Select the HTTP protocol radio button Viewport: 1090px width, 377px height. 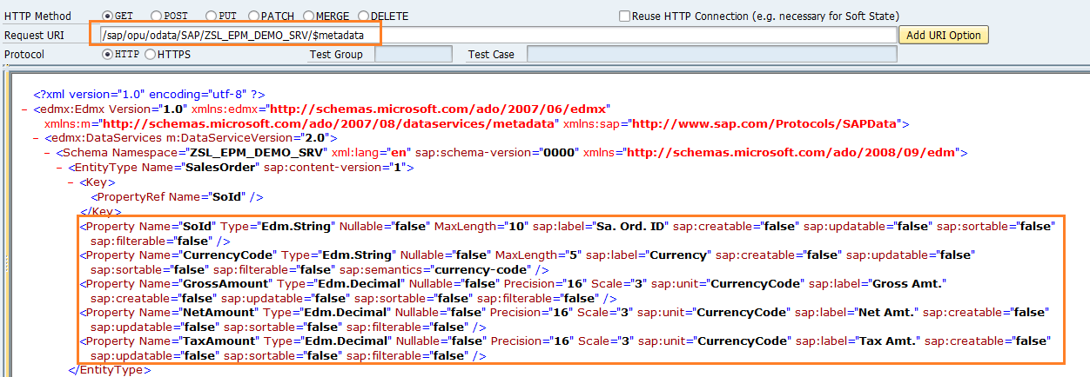click(108, 54)
